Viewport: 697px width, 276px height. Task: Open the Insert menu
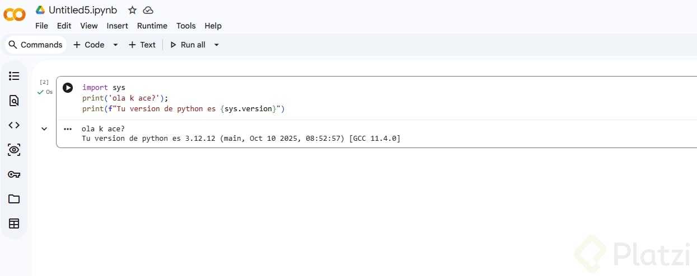click(x=118, y=26)
